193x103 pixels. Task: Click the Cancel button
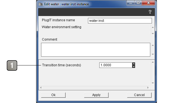point(139,95)
